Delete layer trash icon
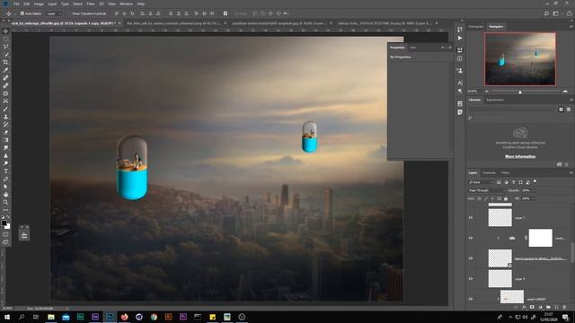Image resolution: width=575 pixels, height=323 pixels. pyautogui.click(x=564, y=307)
